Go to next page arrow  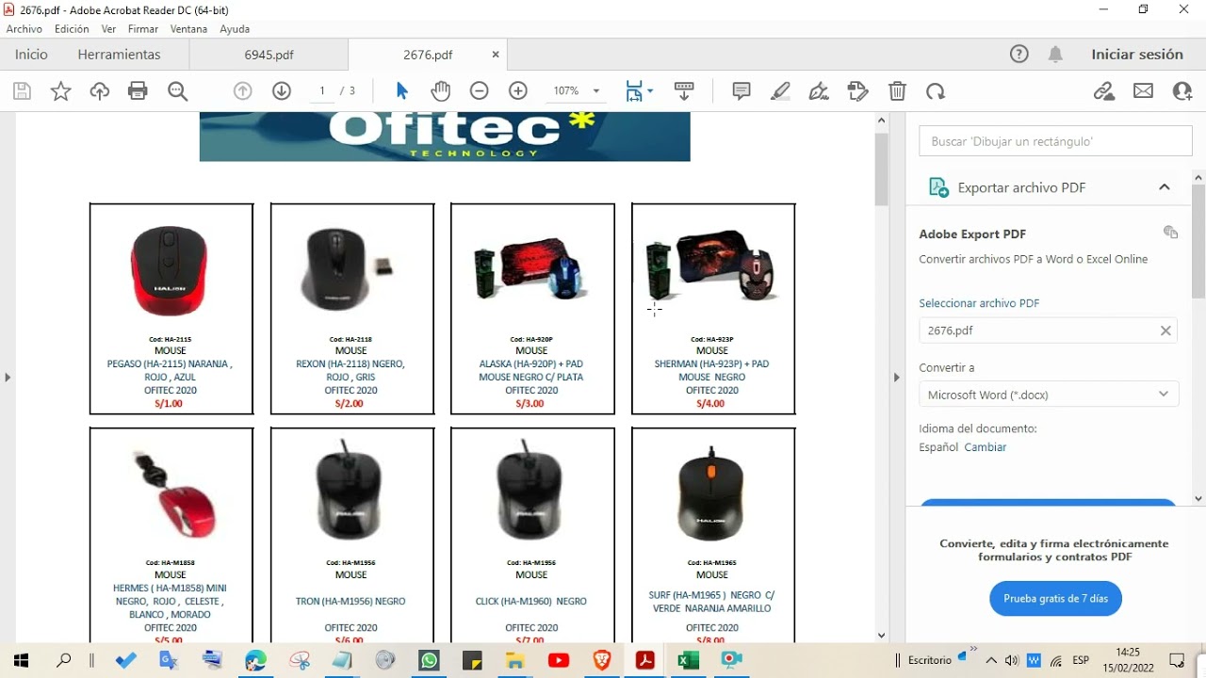282,91
